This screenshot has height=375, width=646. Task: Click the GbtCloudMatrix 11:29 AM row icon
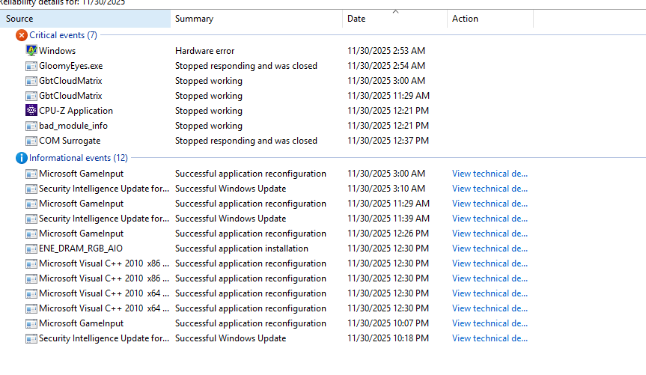tap(31, 96)
